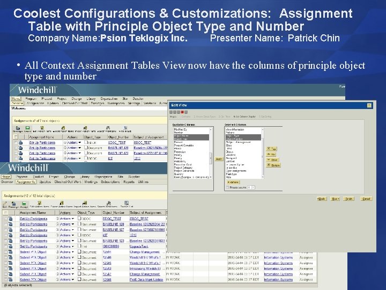This screenshot has height=290, width=386.
Task: Click Add button in Edit View dialog
Action: [219, 159]
